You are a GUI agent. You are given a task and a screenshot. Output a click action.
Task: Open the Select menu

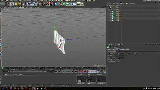click(11, 0)
